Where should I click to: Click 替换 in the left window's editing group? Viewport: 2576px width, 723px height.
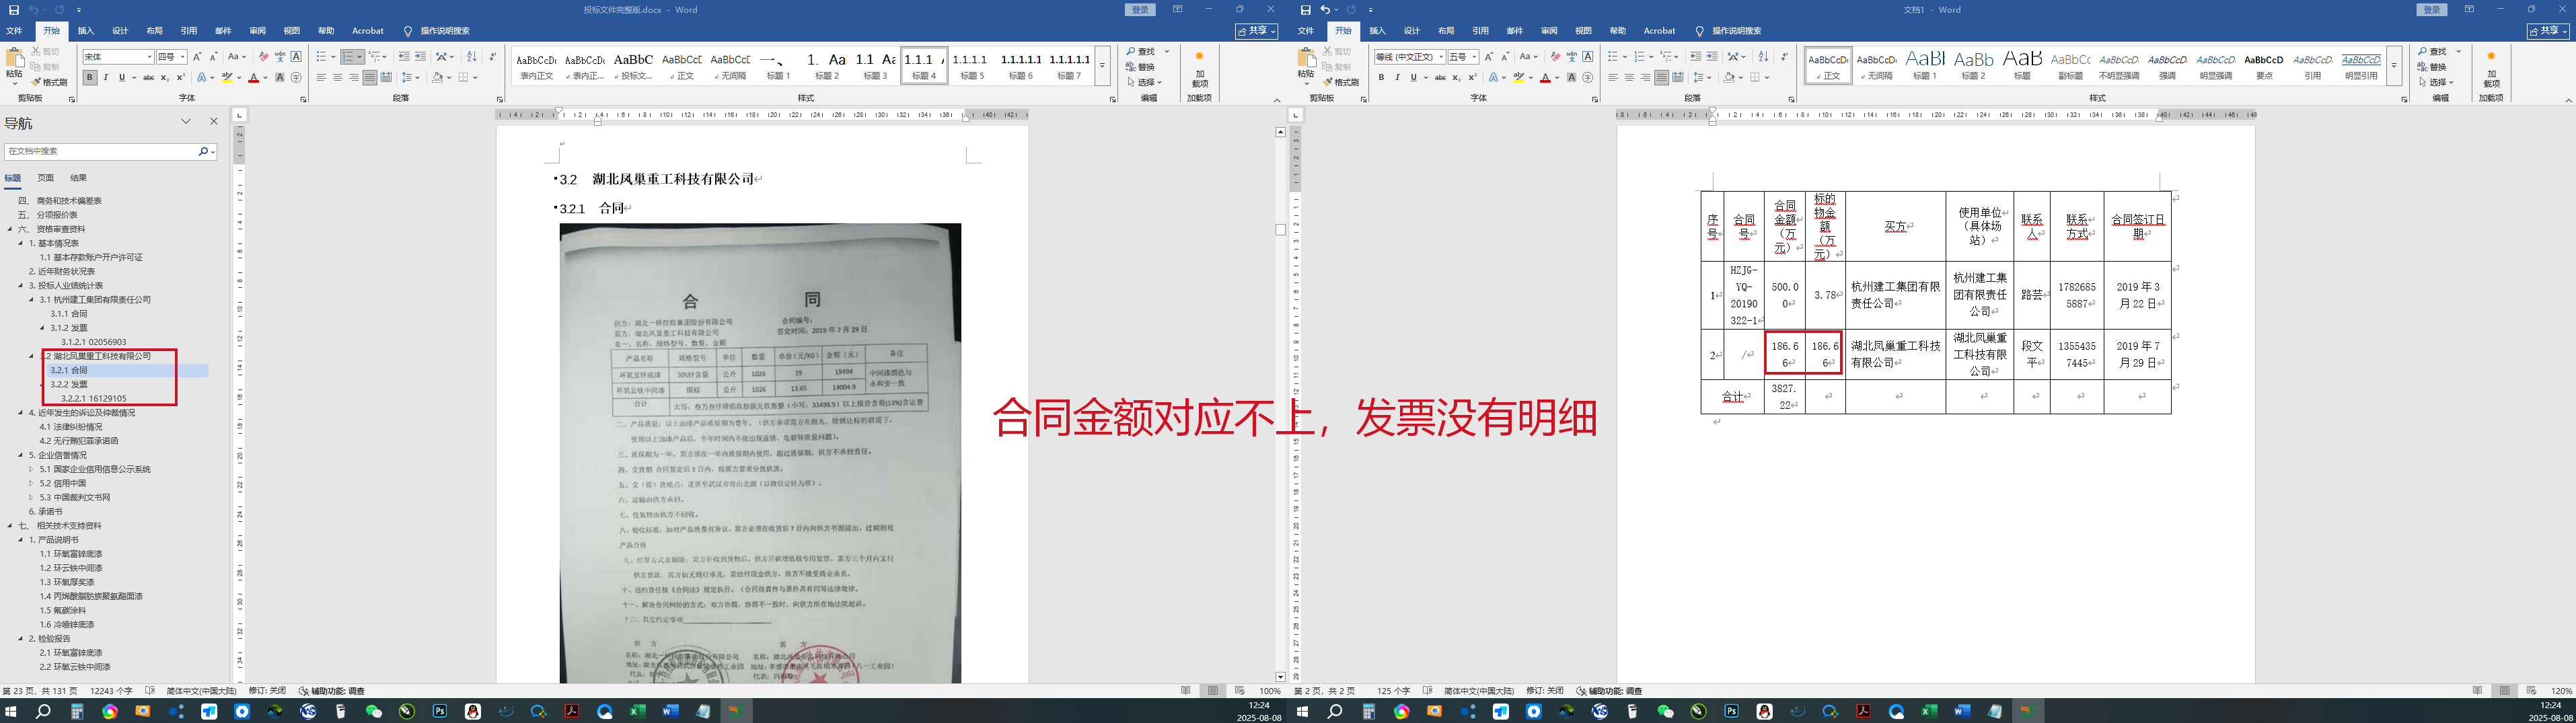[1140, 67]
